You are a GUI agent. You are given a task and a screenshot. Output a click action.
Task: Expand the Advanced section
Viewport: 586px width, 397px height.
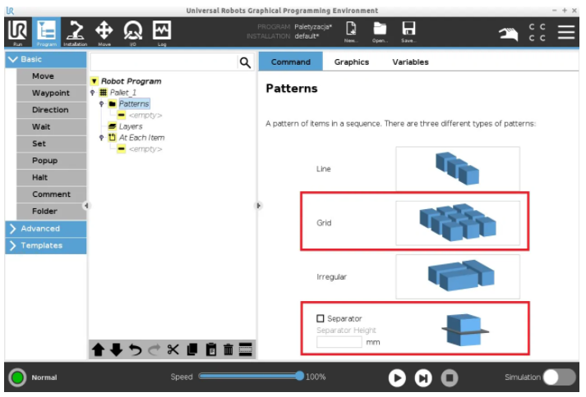45,229
